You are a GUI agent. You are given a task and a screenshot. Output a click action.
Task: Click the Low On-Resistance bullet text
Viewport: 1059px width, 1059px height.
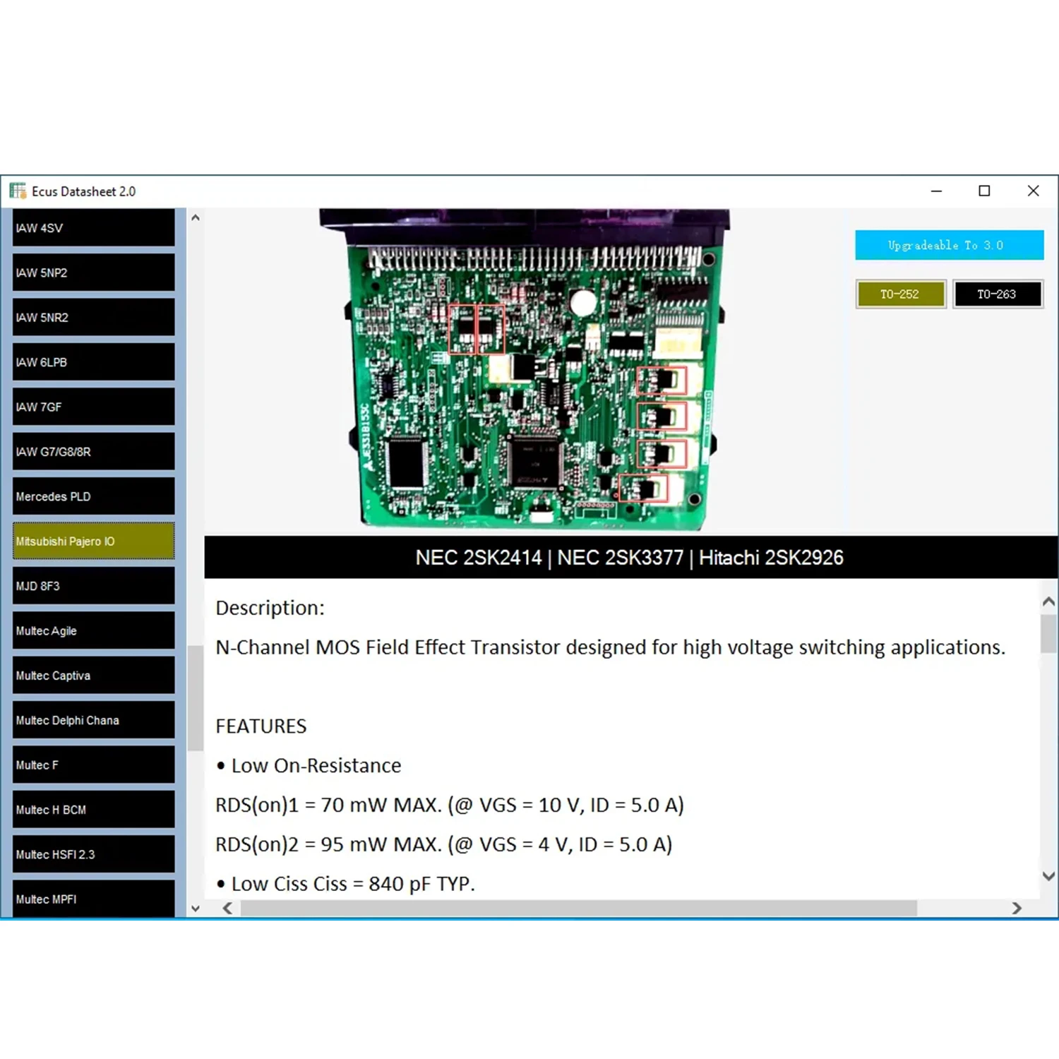(309, 766)
